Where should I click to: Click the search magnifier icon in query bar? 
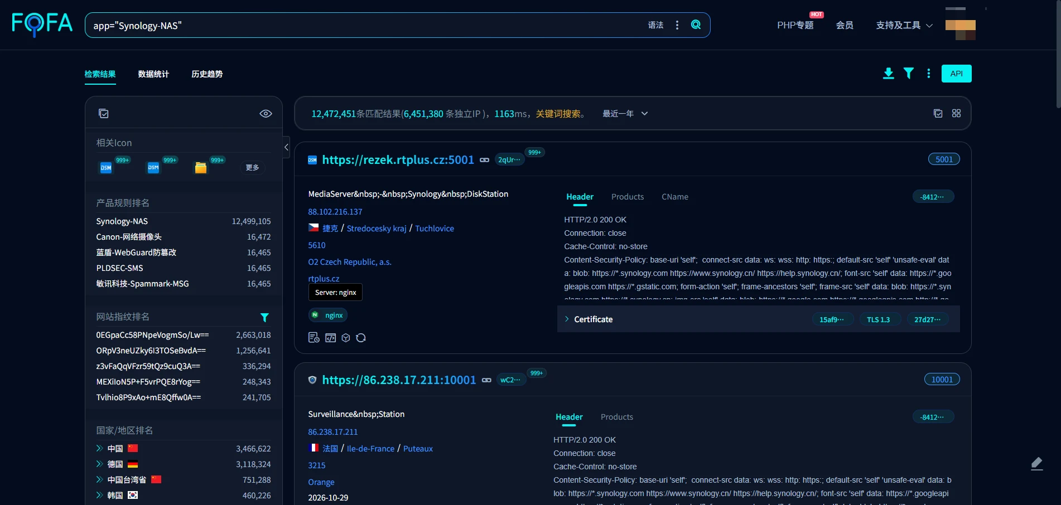(696, 25)
